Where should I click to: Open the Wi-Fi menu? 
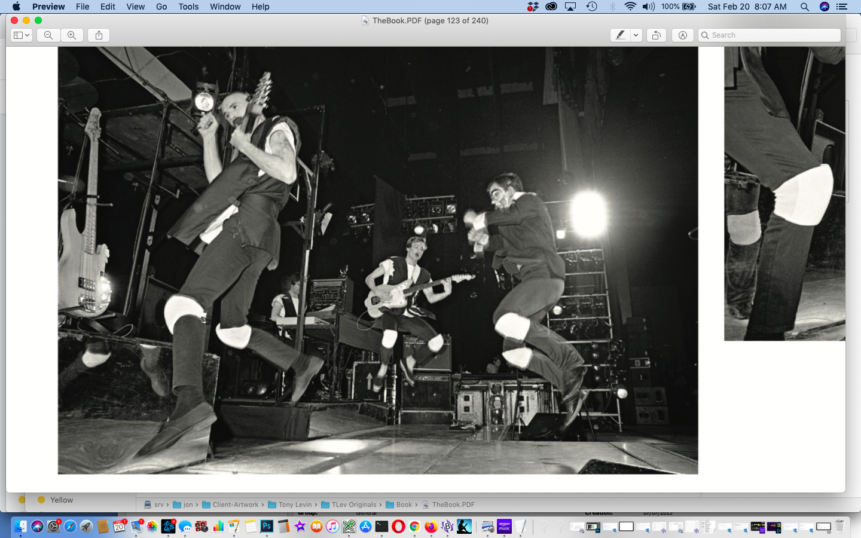(630, 7)
